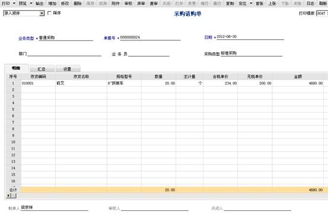Click the 日志 log button
328x215 pixels.
[310, 4]
